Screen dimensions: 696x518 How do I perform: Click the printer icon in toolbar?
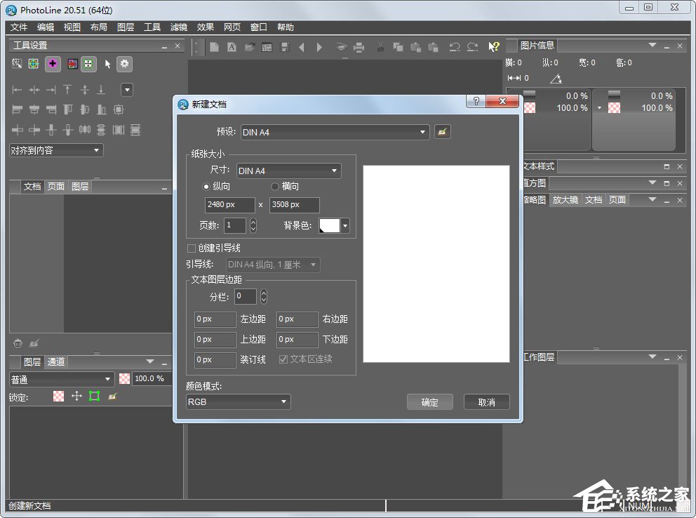tap(359, 47)
